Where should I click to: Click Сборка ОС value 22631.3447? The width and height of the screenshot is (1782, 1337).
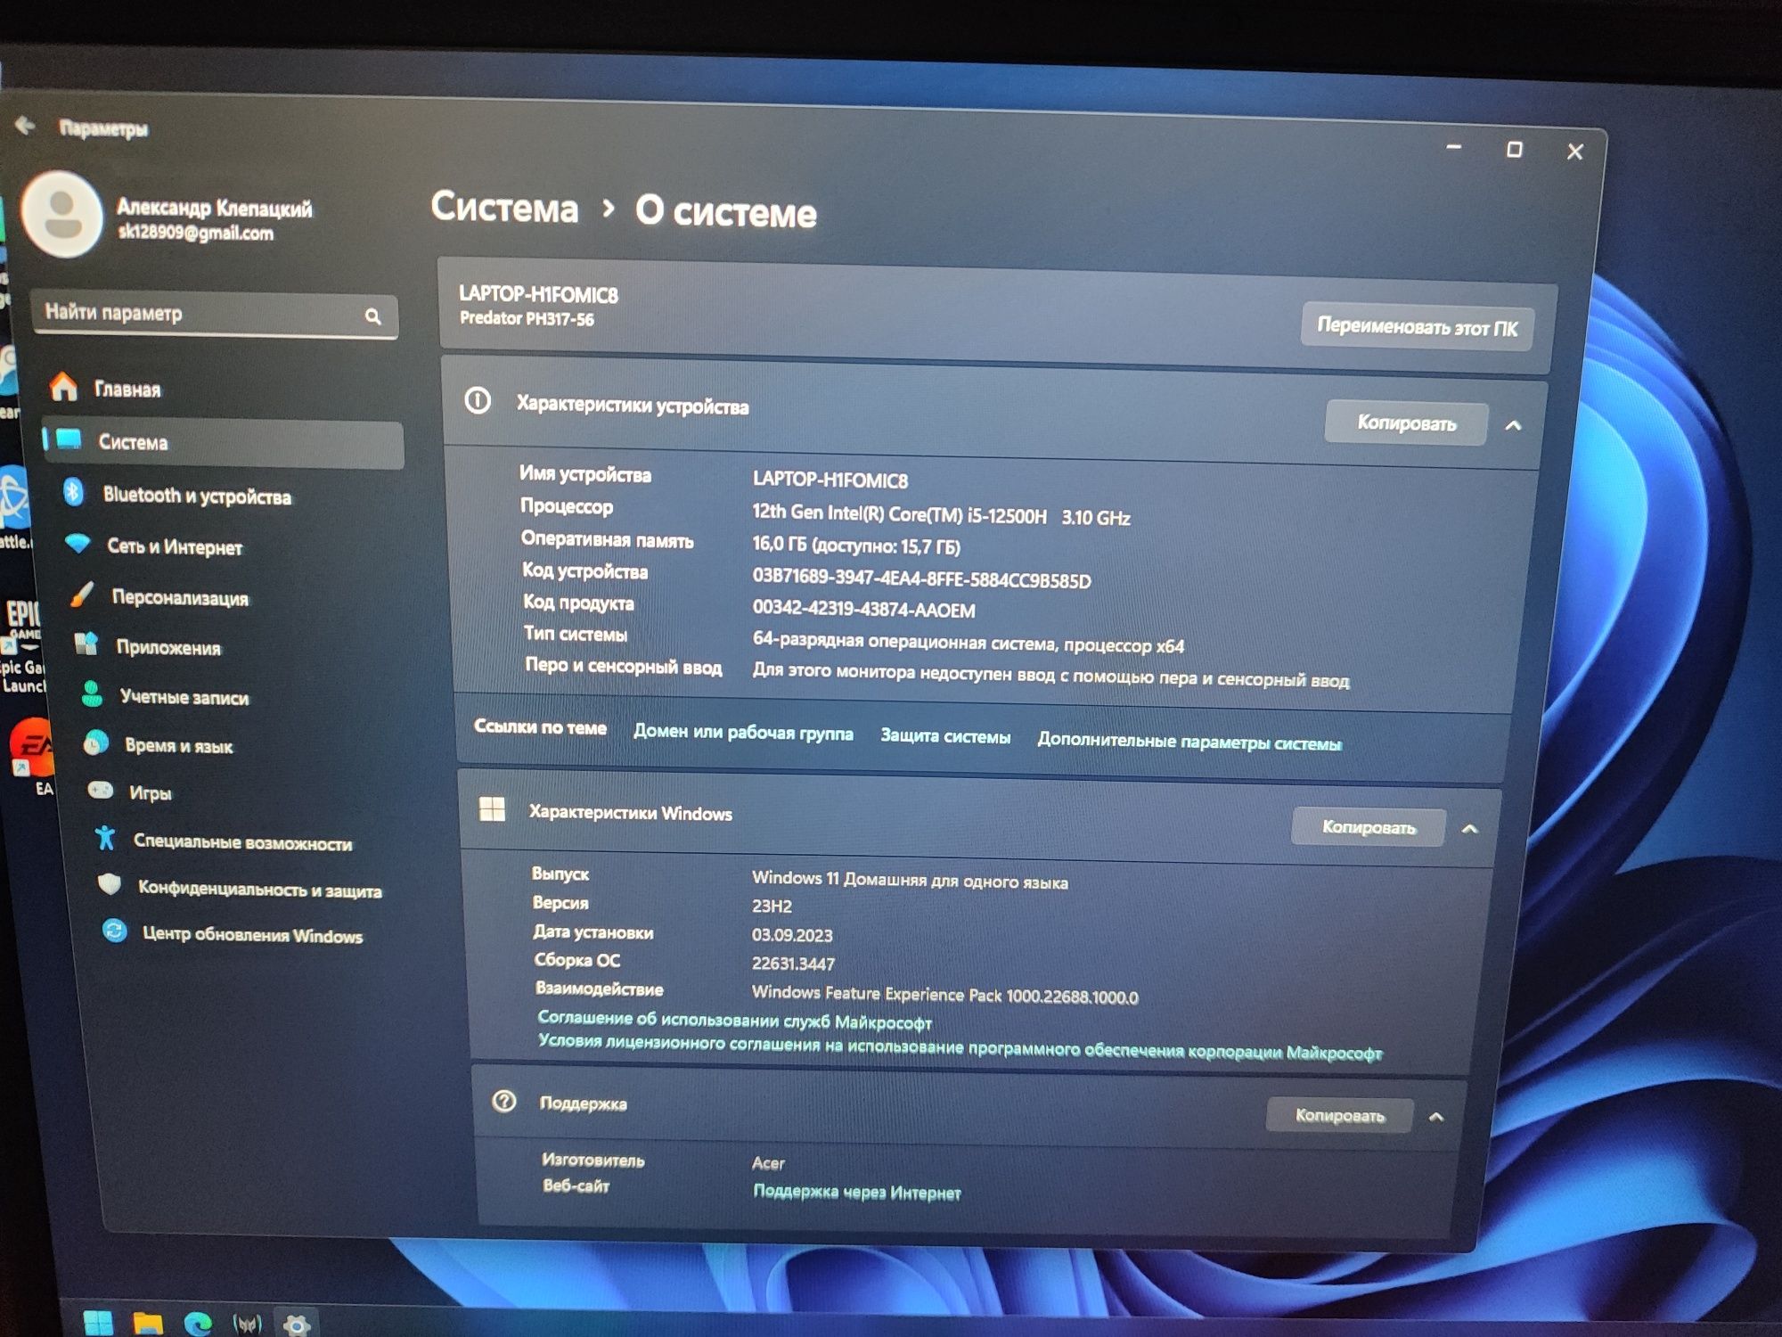[x=793, y=964]
